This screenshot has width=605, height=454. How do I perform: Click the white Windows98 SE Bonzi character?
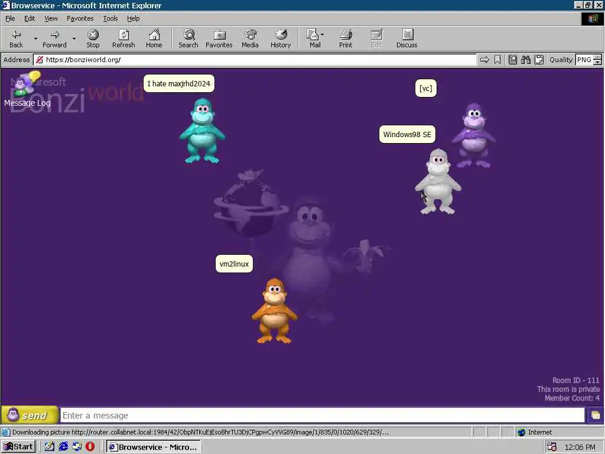[438, 181]
